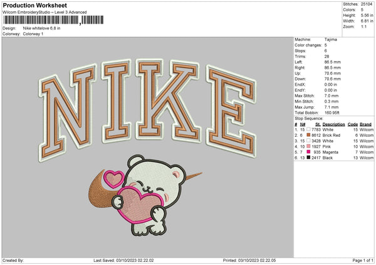This screenshot has height=265, width=376.
Task: Click the Max Stitch value 7.0 mm
Action: pyautogui.click(x=332, y=96)
